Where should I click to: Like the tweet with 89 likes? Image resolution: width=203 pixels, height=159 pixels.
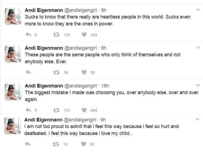(x=84, y=72)
